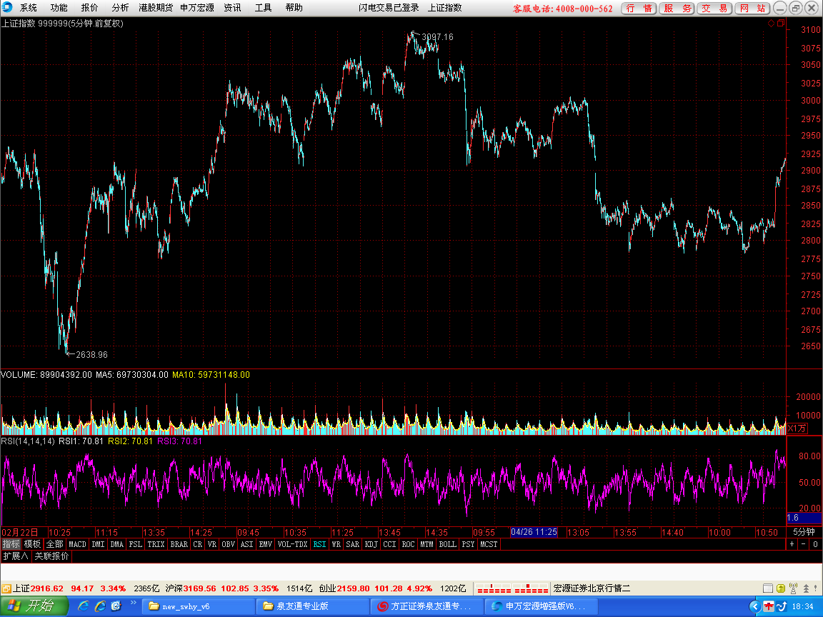Click the second IE icon in quick launch

pyautogui.click(x=100, y=606)
